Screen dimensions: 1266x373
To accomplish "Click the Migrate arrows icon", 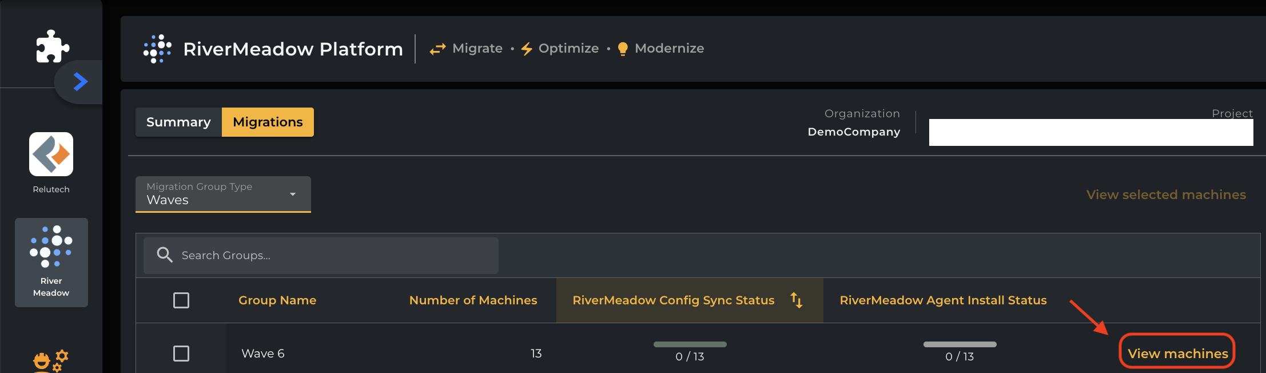I will point(438,49).
